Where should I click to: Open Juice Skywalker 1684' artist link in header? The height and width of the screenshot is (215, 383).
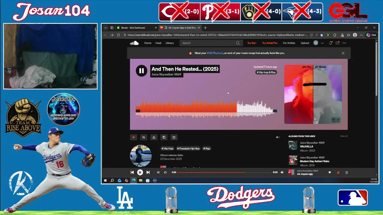coord(166,75)
